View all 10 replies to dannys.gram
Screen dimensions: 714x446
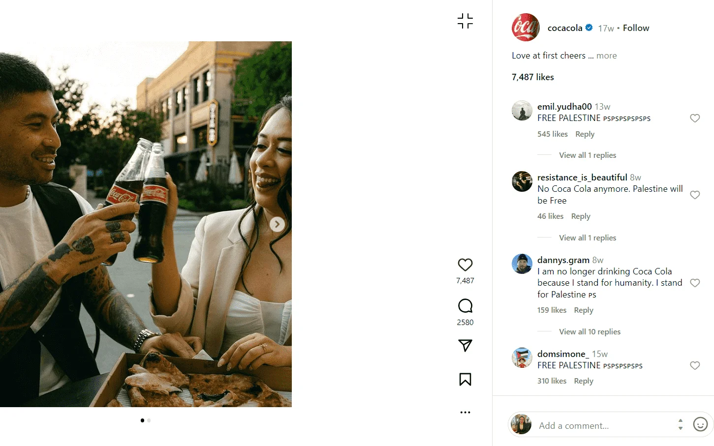coord(590,332)
